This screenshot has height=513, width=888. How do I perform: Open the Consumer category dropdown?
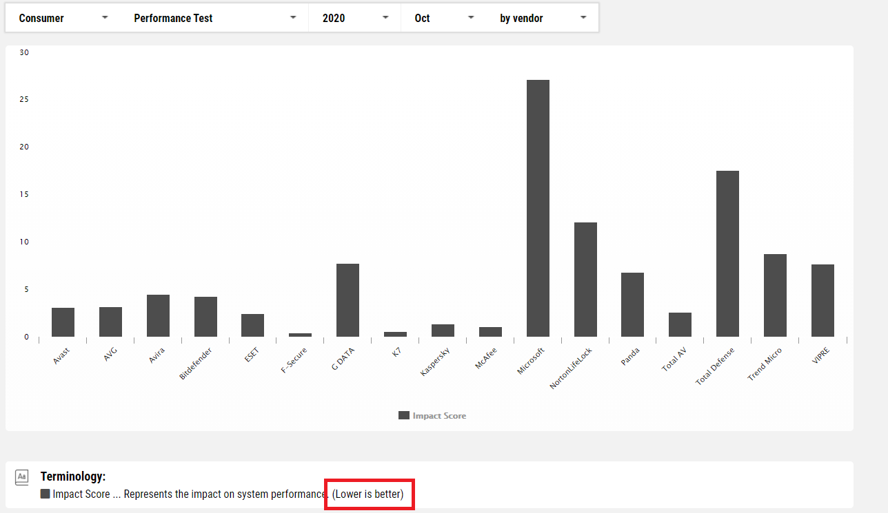pyautogui.click(x=63, y=18)
